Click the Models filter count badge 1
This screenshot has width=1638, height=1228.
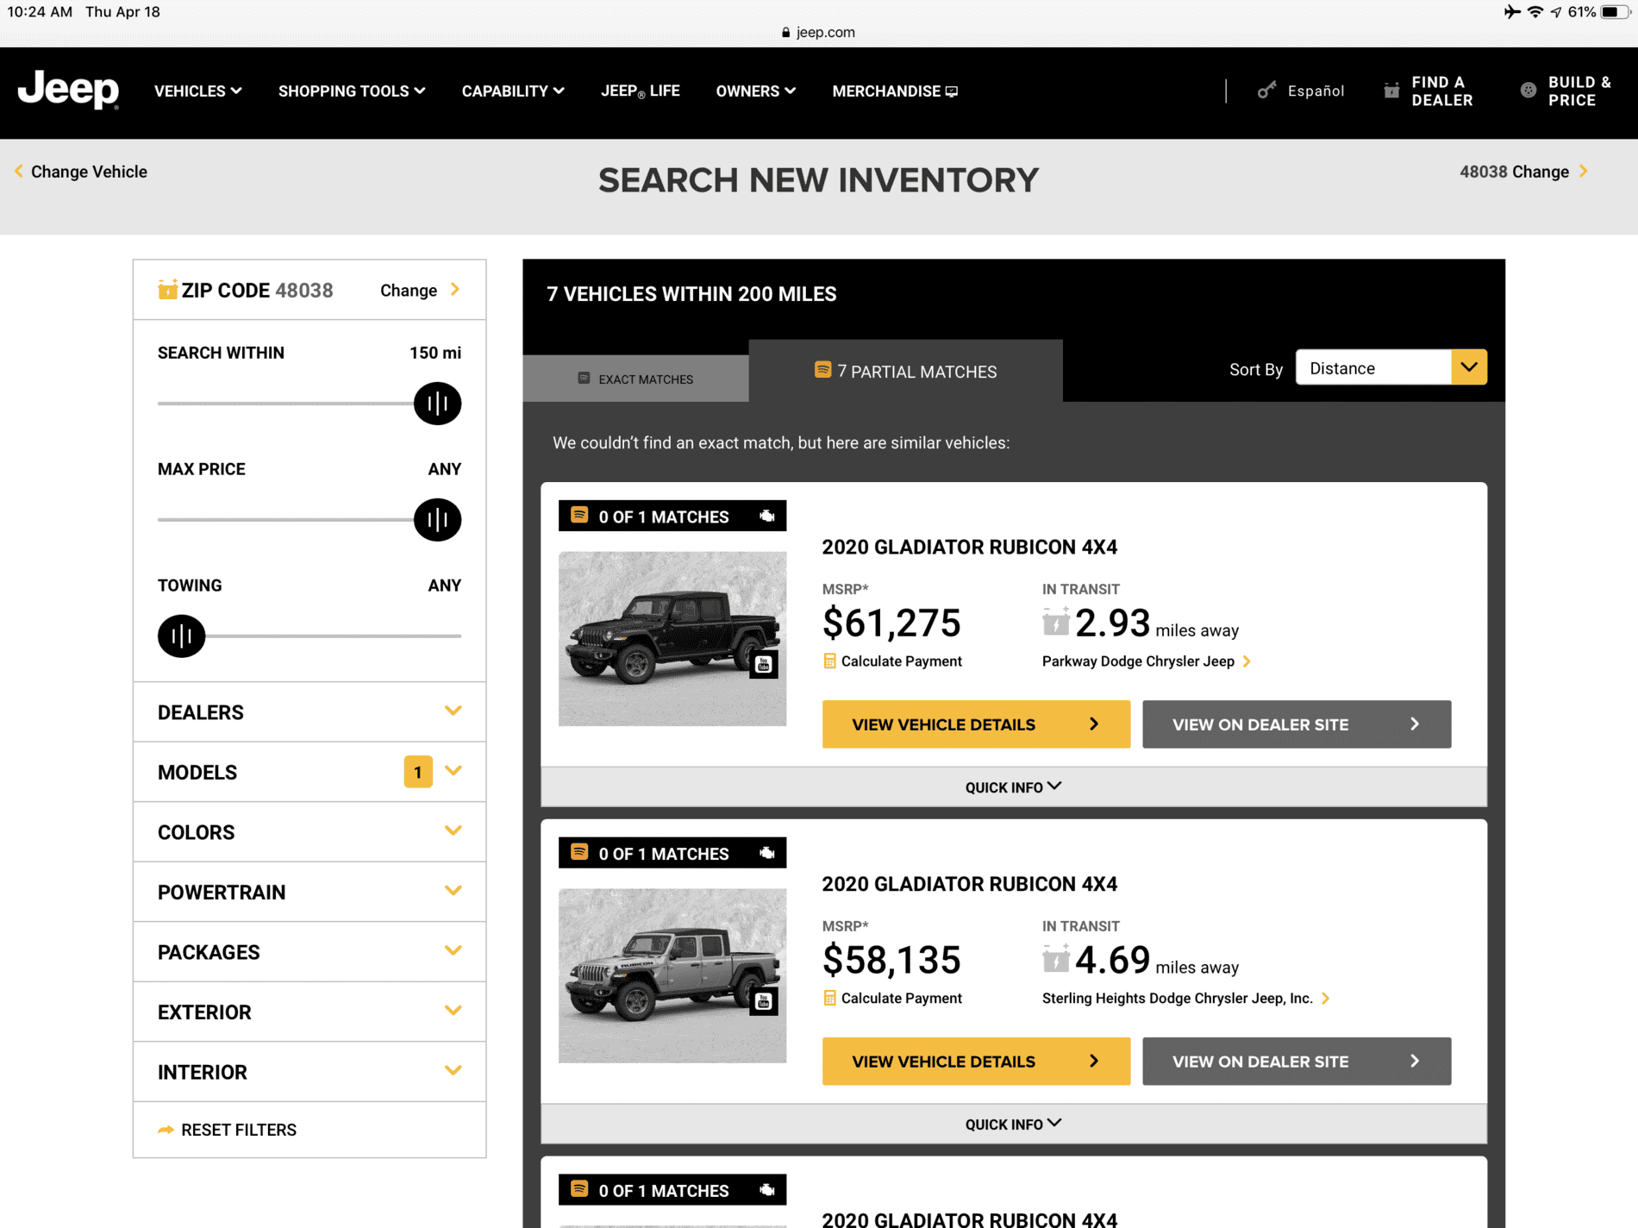click(x=418, y=772)
